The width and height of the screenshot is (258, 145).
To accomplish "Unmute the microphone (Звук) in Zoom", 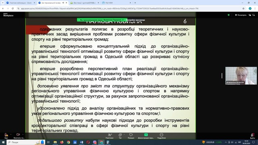I will pos(6,136).
